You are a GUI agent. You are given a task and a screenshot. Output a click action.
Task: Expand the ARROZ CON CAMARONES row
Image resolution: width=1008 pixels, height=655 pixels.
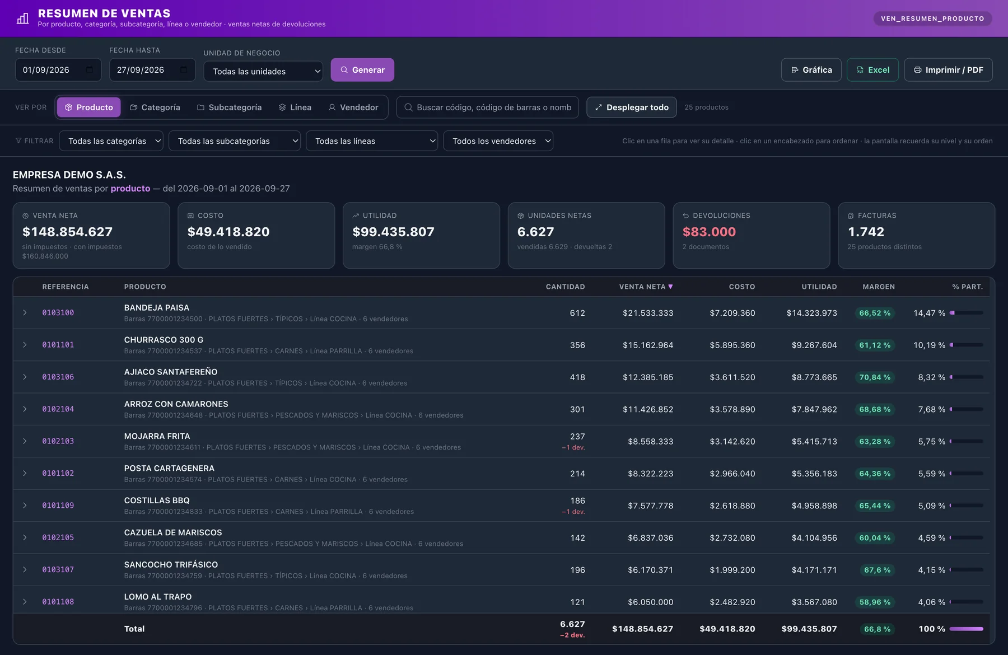(25, 409)
